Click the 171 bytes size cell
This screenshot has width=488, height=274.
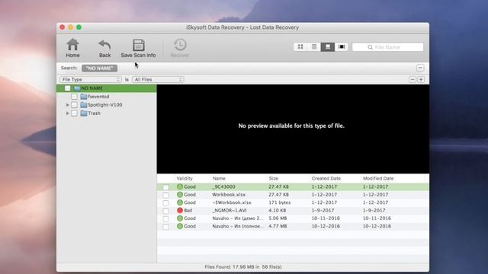[x=280, y=202]
